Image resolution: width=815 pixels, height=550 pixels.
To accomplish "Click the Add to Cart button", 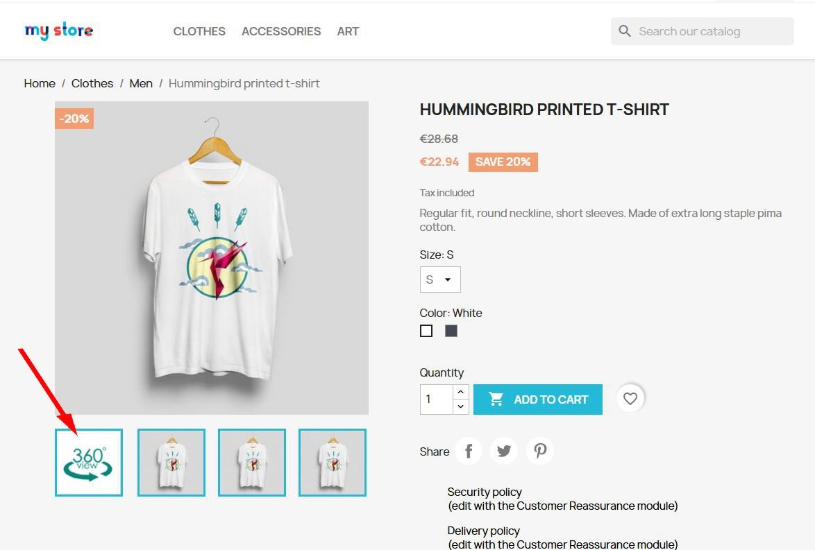I will point(538,399).
